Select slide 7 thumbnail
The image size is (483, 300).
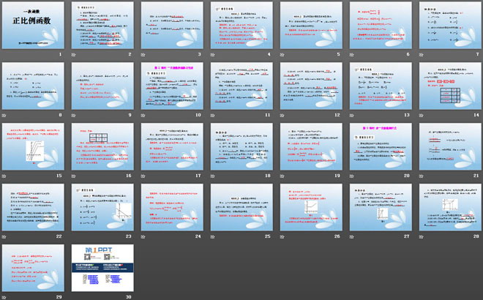point(450,26)
